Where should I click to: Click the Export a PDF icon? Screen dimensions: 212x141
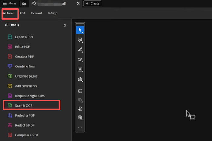(10, 37)
